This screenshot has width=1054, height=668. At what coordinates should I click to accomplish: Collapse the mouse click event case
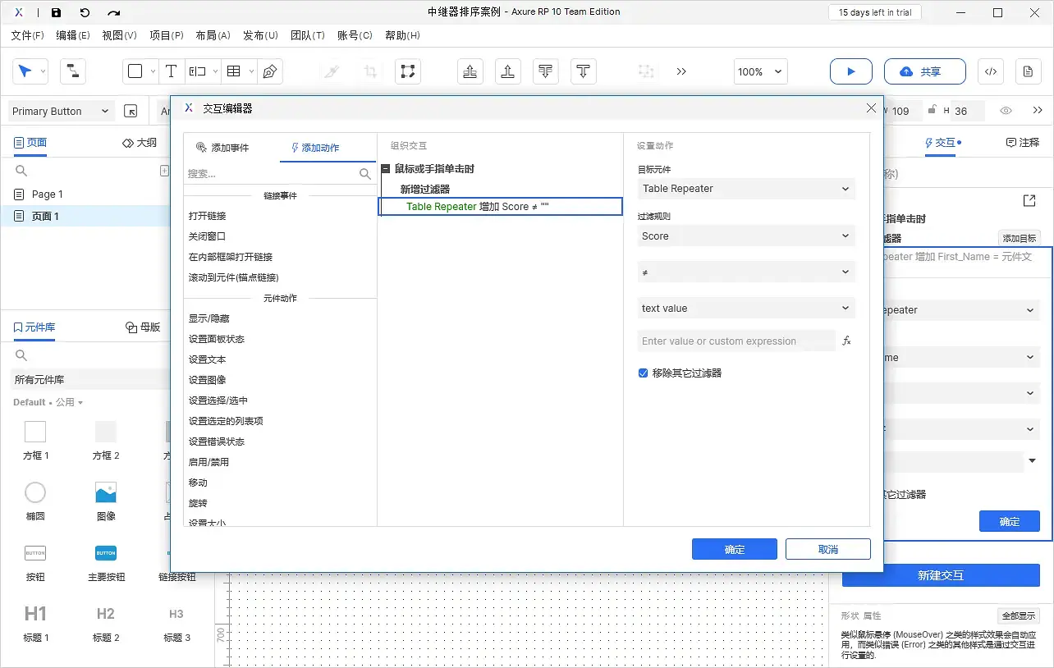click(385, 169)
